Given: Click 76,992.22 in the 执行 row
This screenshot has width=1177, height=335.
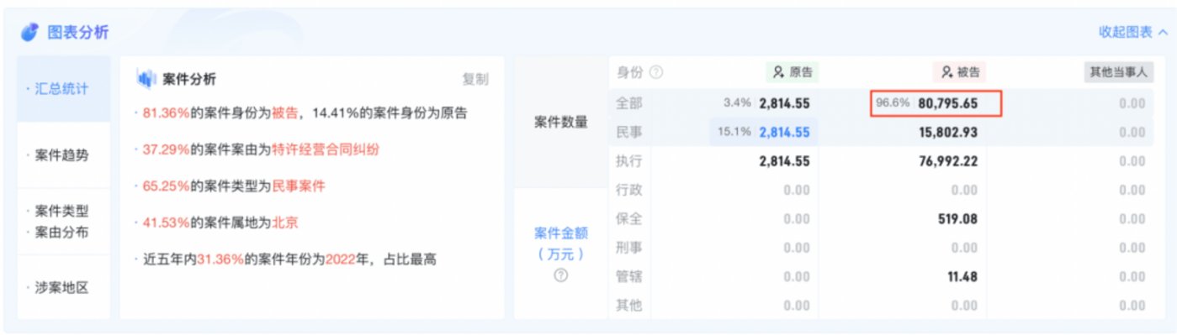Looking at the screenshot, I should click(948, 161).
